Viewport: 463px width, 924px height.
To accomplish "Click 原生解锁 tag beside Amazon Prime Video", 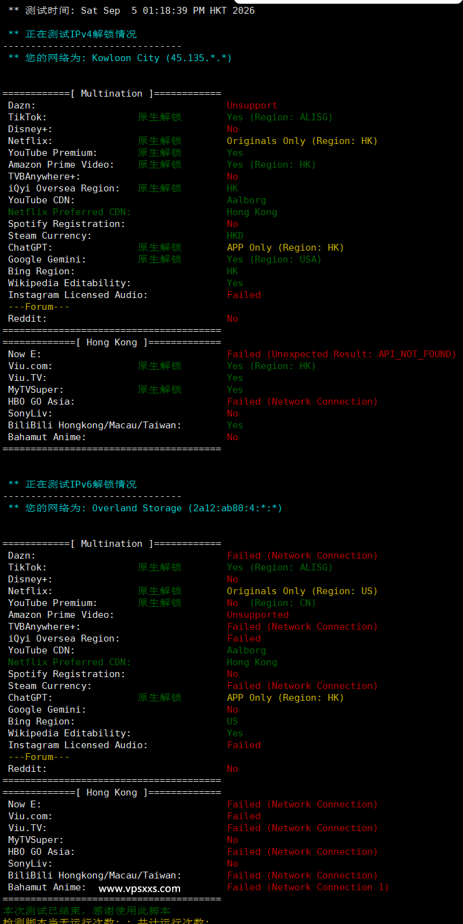I will 160,165.
